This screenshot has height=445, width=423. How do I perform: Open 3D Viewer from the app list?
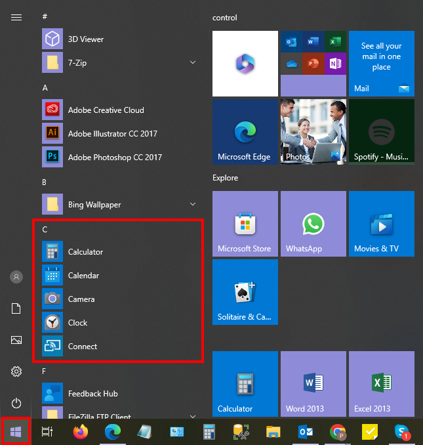119,39
